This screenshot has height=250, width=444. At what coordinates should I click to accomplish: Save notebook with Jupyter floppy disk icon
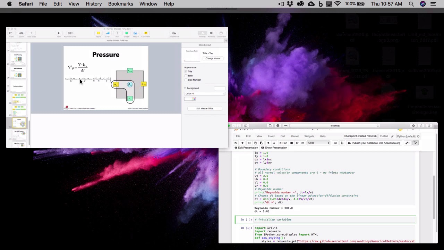pos(236,143)
